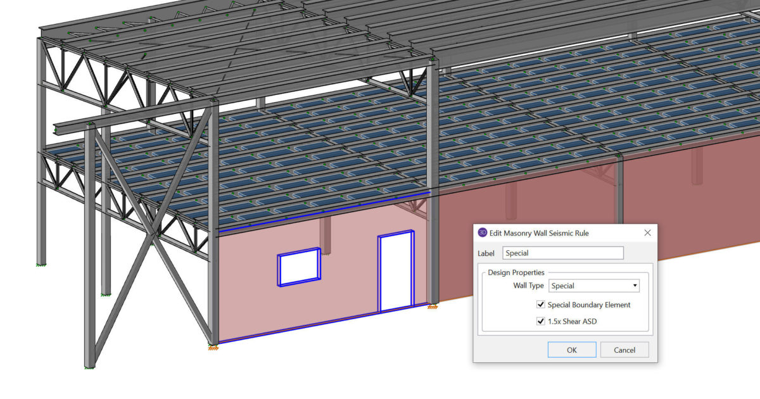Select the window opening in the masonry wall
This screenshot has height=399, width=760.
[x=298, y=267]
